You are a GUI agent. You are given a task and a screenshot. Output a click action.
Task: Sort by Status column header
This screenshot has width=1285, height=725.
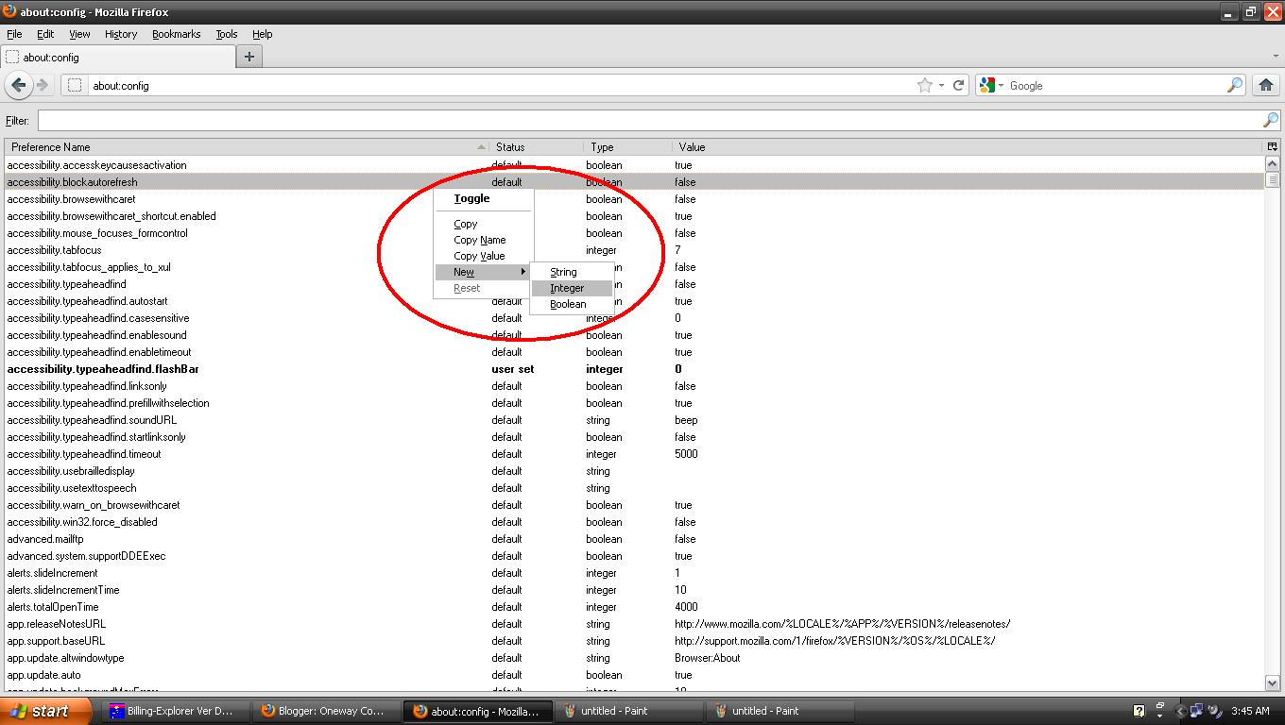click(537, 146)
